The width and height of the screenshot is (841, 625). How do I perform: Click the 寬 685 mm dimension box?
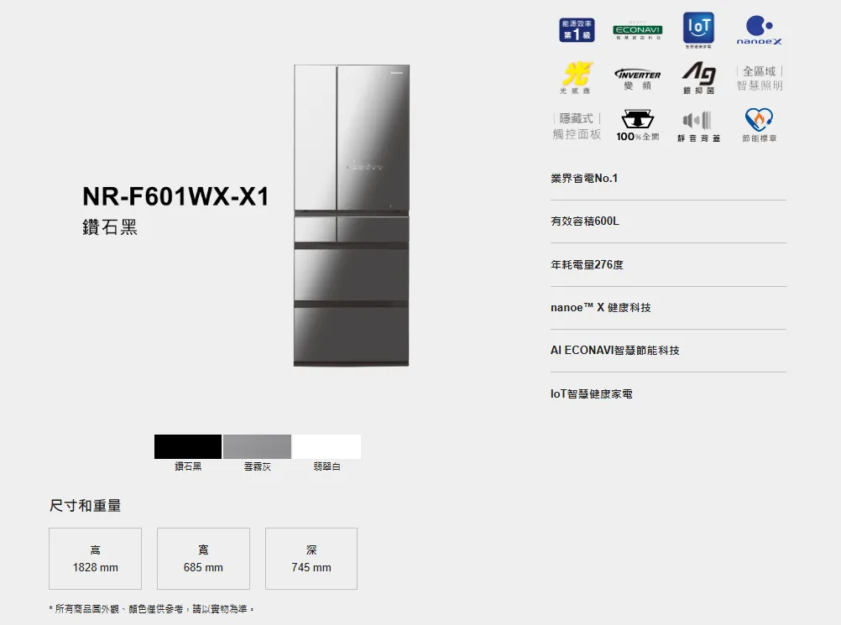(203, 559)
